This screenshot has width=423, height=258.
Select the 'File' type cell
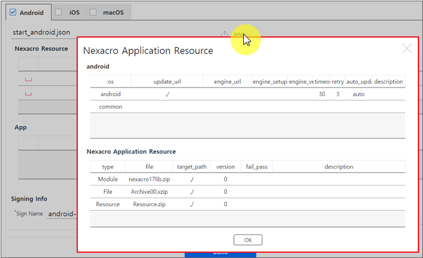point(108,192)
